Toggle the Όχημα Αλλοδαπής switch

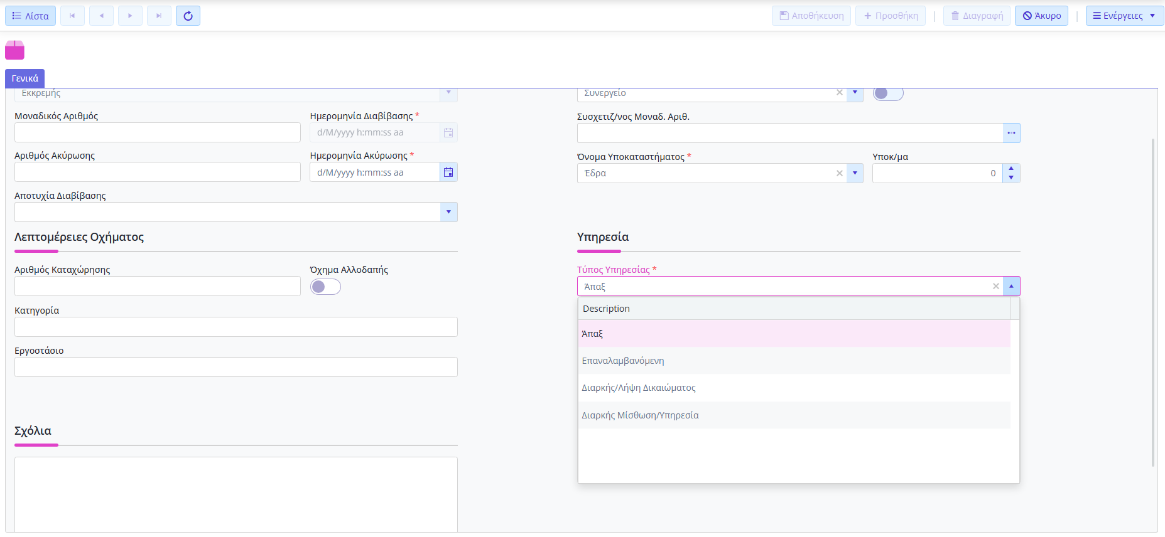pos(325,287)
